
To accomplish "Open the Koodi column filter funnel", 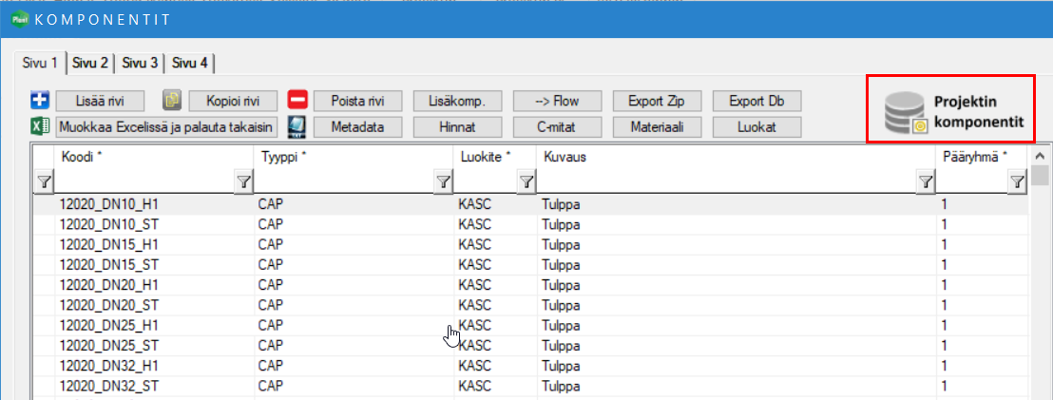I will tap(244, 181).
